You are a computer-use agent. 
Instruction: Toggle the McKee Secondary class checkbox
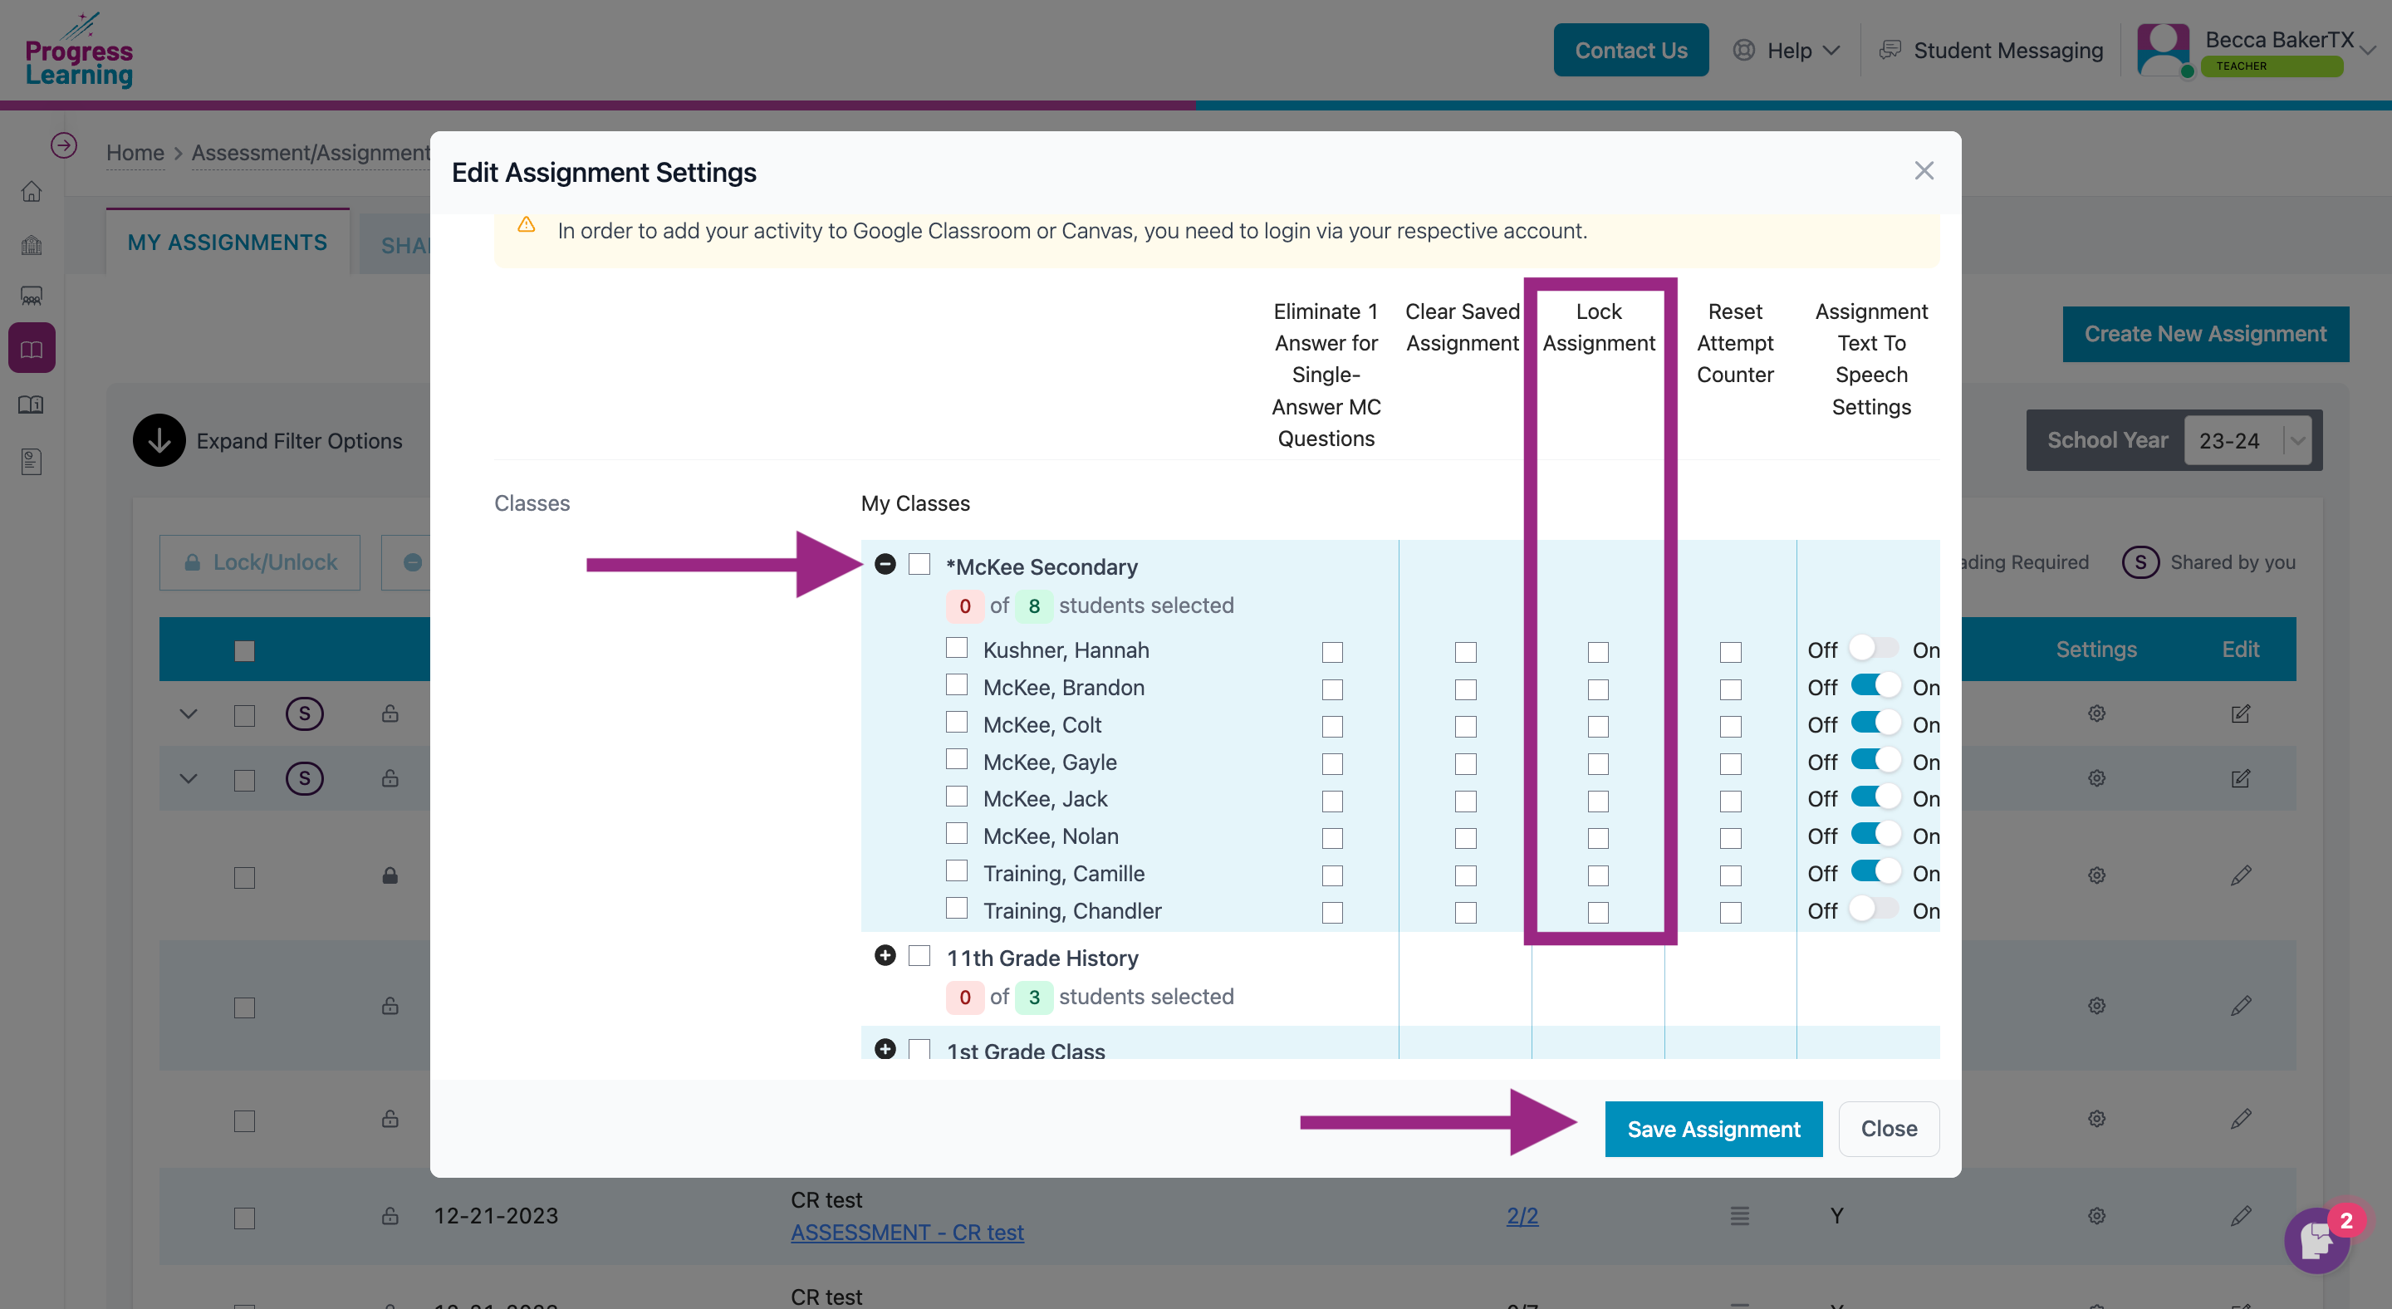coord(919,564)
